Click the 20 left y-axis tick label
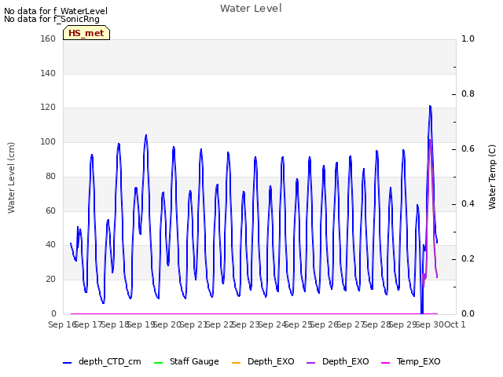 click(50, 280)
